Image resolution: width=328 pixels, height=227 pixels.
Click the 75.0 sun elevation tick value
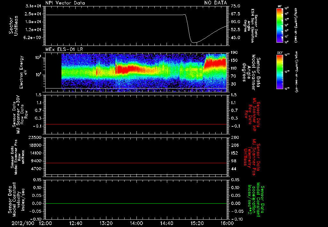(235, 6)
